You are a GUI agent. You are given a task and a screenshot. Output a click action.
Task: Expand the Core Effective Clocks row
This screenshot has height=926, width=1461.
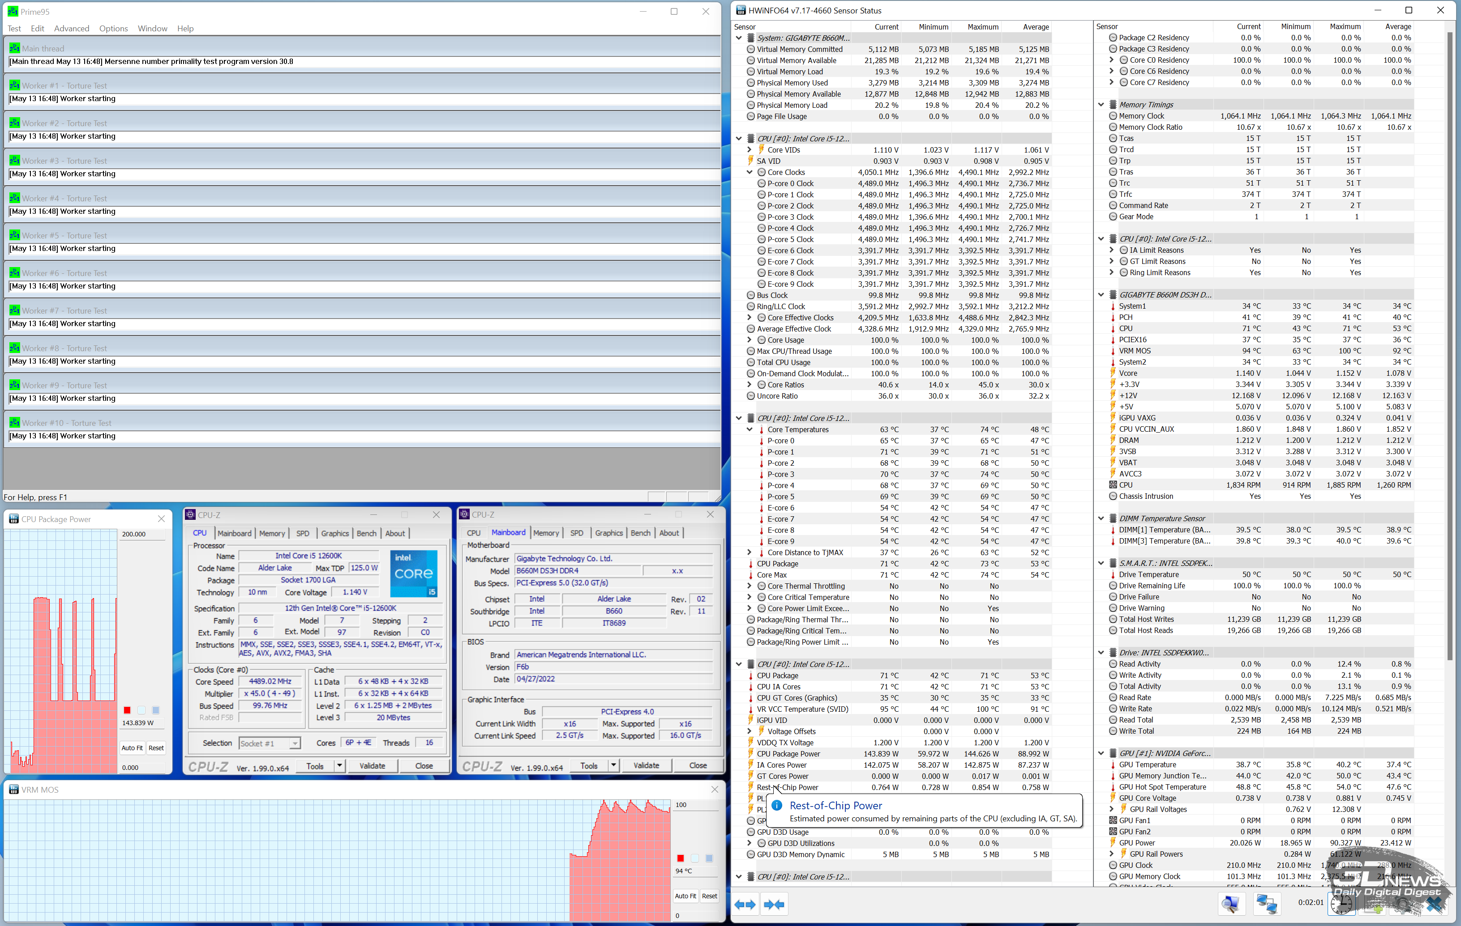coord(750,318)
